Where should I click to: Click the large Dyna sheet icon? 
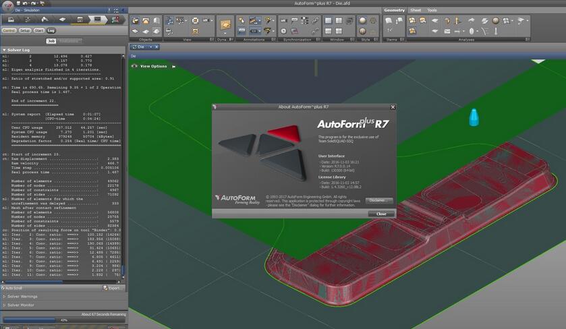tap(225, 25)
